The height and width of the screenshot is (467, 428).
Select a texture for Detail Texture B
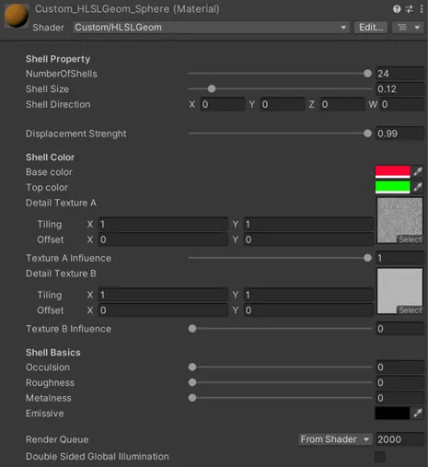click(411, 310)
